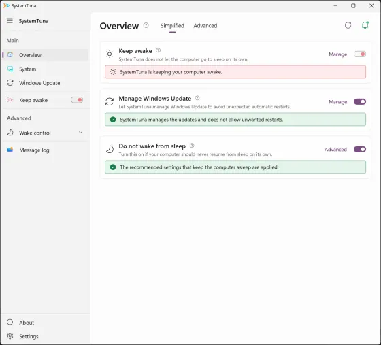Open the About page label
381x345 pixels.
[27, 323]
